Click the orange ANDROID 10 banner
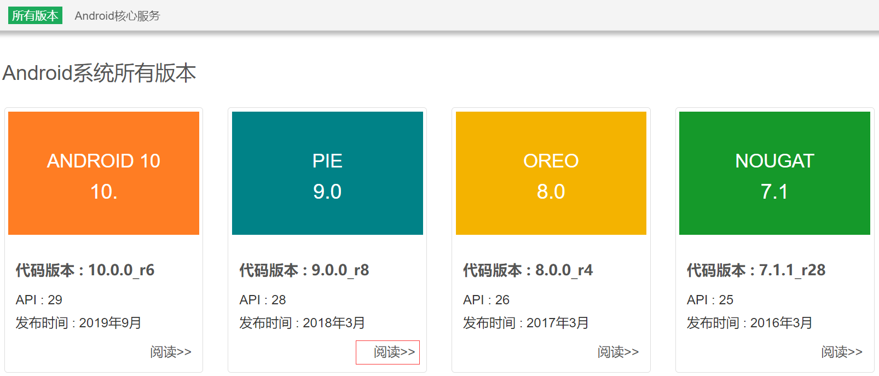The image size is (879, 376). coord(103,173)
